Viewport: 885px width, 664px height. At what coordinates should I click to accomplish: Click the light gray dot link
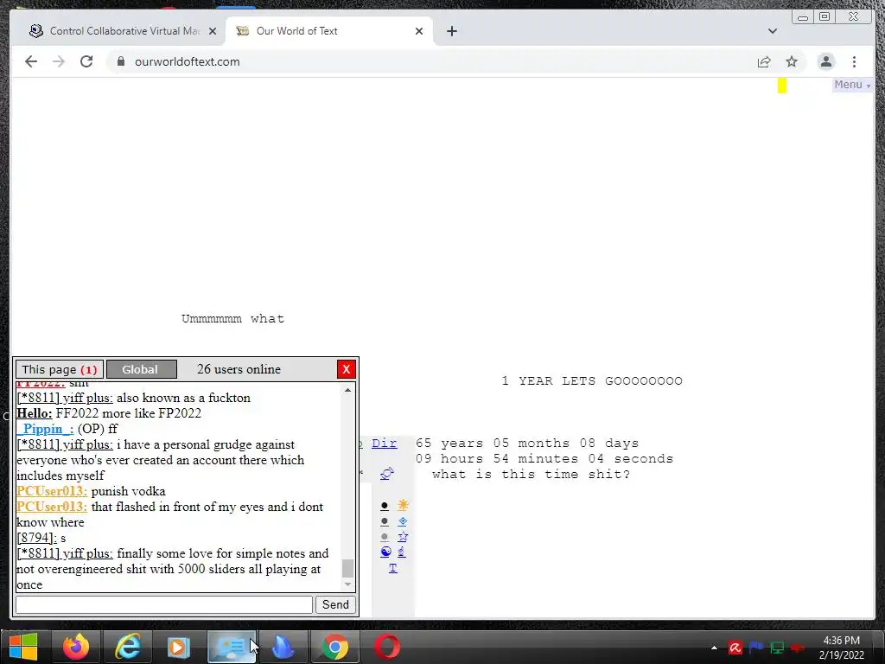point(385,536)
